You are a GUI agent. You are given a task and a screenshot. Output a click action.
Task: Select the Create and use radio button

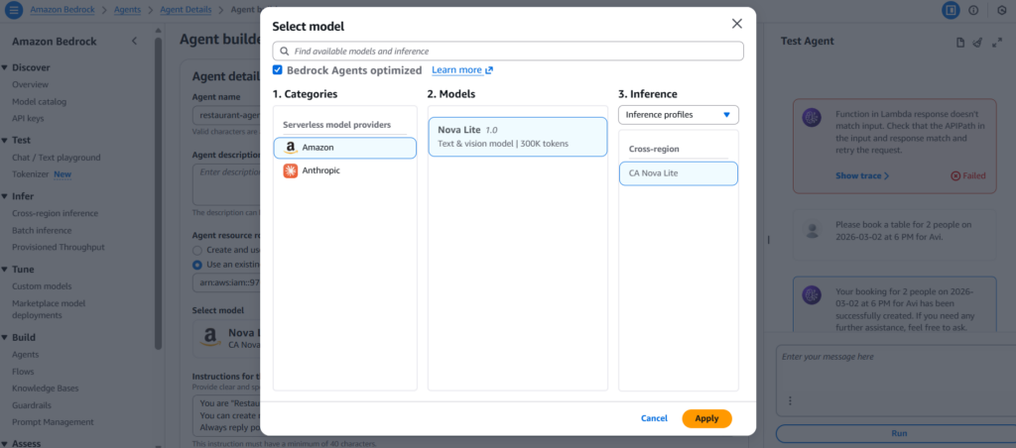pyautogui.click(x=196, y=250)
